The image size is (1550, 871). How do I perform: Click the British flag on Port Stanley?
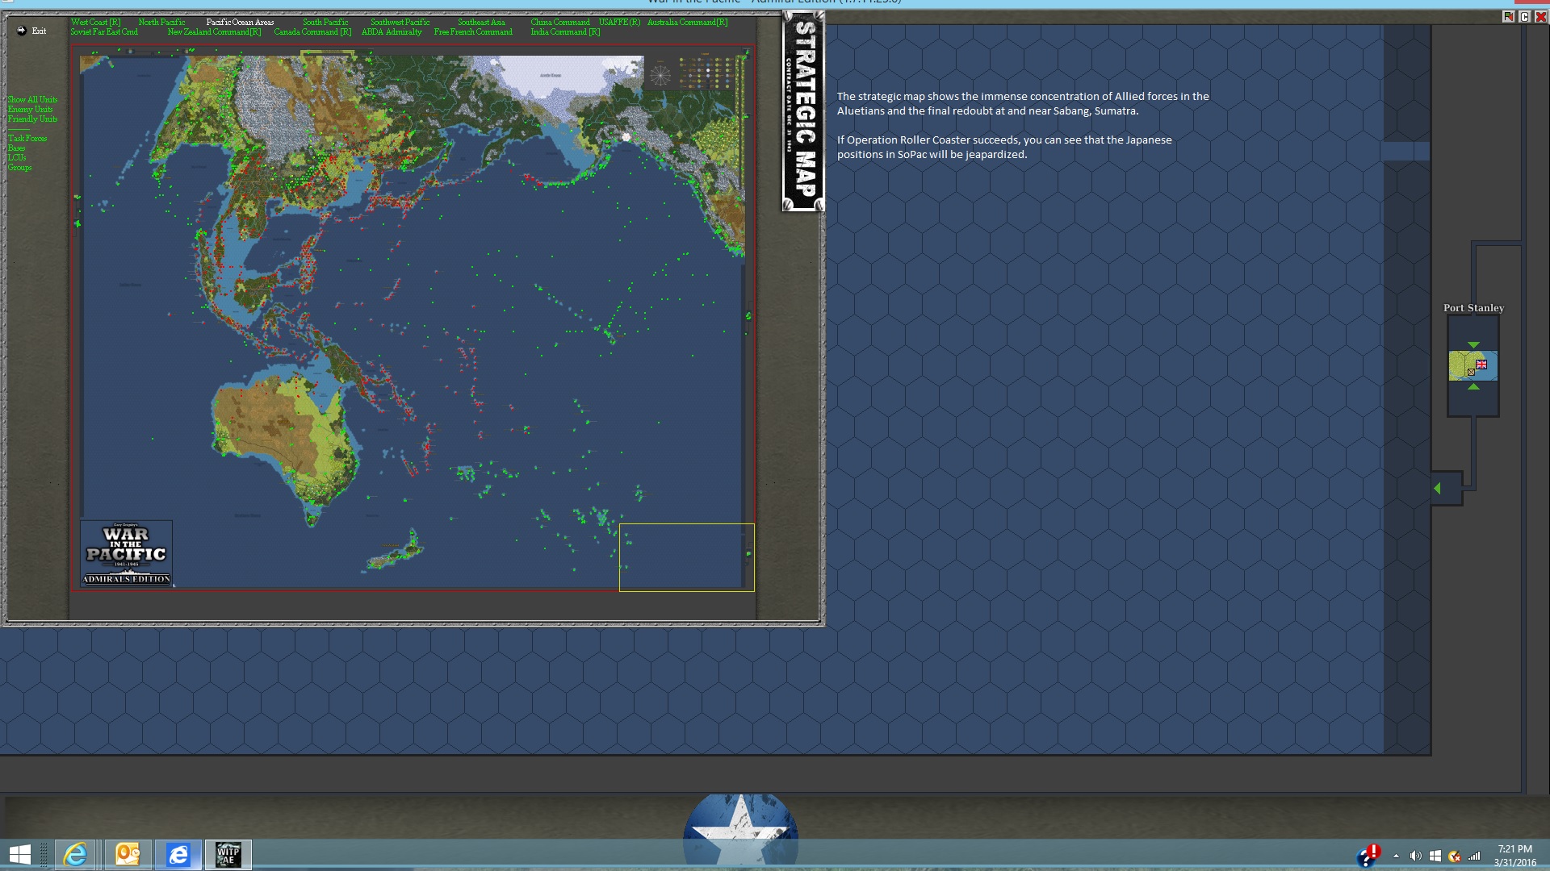click(x=1481, y=365)
